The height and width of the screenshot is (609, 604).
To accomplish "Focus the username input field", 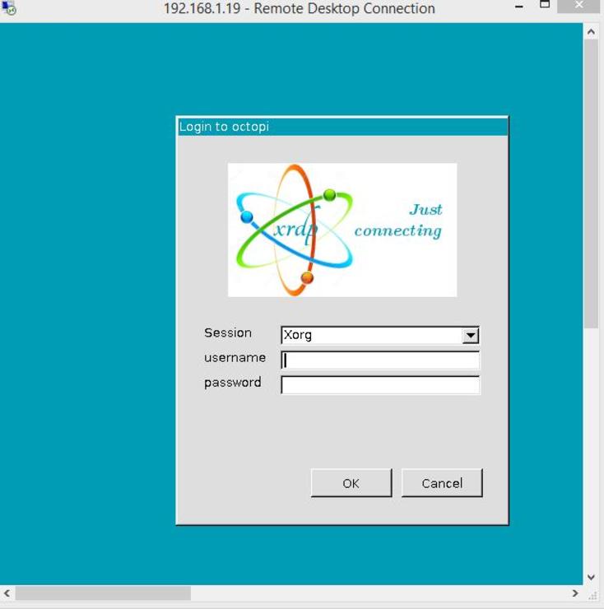I will (x=380, y=360).
